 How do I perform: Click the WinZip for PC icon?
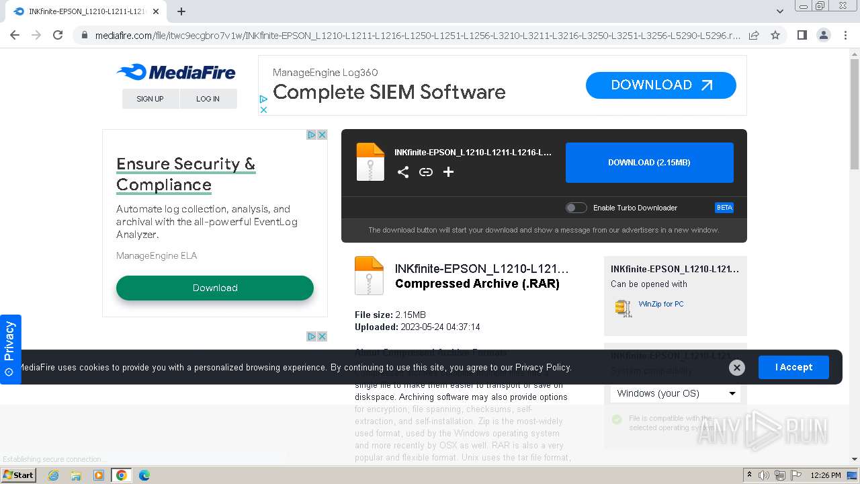click(x=623, y=308)
